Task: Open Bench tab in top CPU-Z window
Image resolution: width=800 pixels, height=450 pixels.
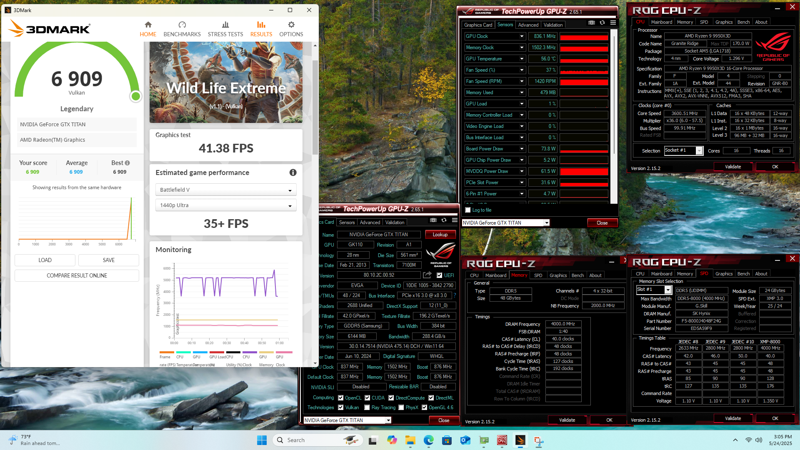Action: coord(743,22)
